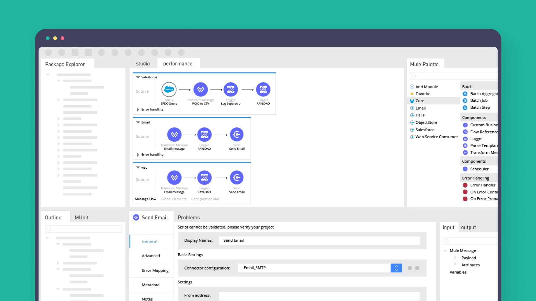The image size is (536, 301).
Task: Select the SFDC Query Salesforce icon
Action: click(169, 90)
